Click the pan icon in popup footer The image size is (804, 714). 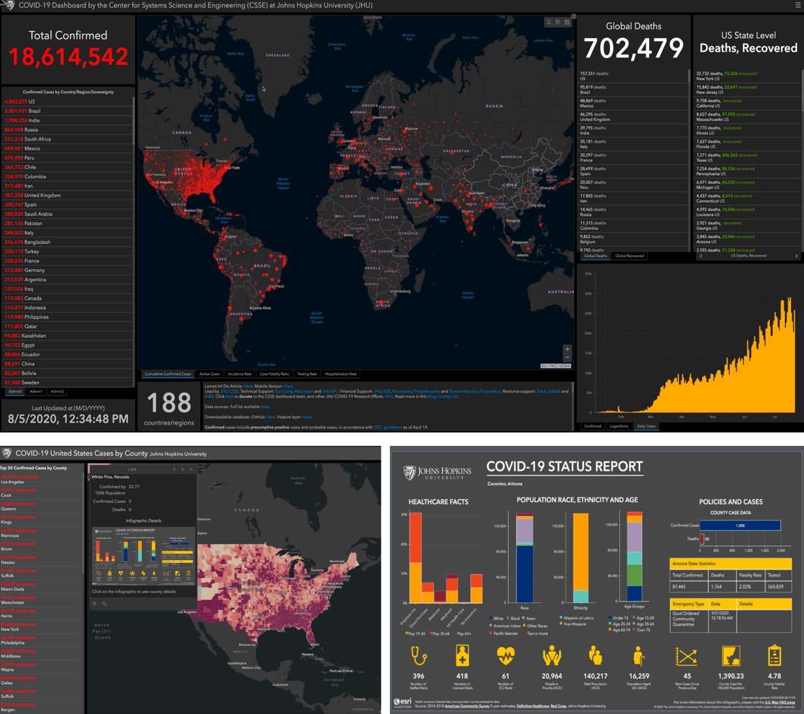[x=95, y=603]
